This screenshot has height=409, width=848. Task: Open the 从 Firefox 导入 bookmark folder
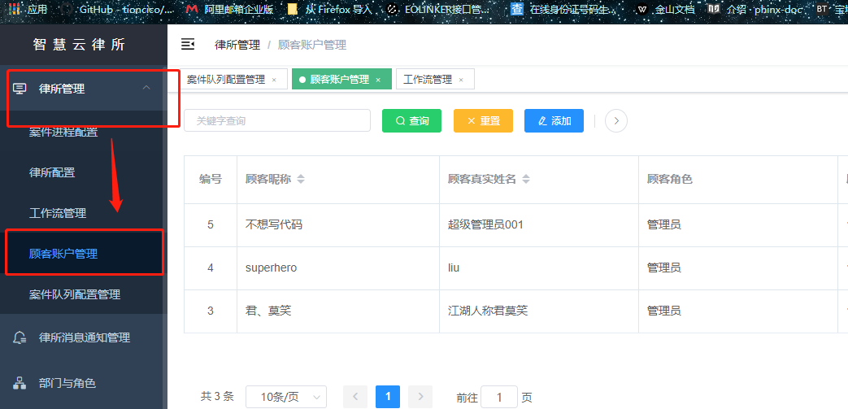pyautogui.click(x=329, y=9)
